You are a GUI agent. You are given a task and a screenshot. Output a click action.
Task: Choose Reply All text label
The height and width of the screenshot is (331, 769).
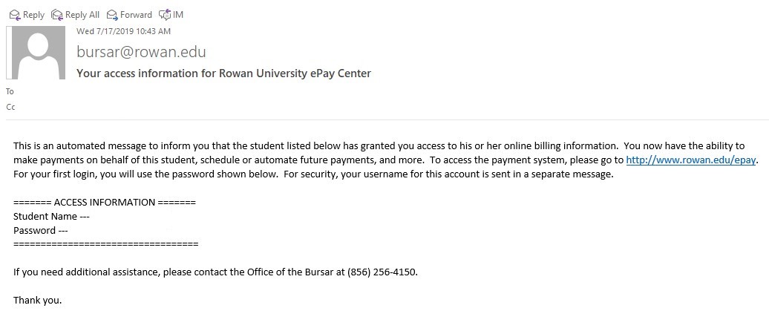tap(82, 15)
